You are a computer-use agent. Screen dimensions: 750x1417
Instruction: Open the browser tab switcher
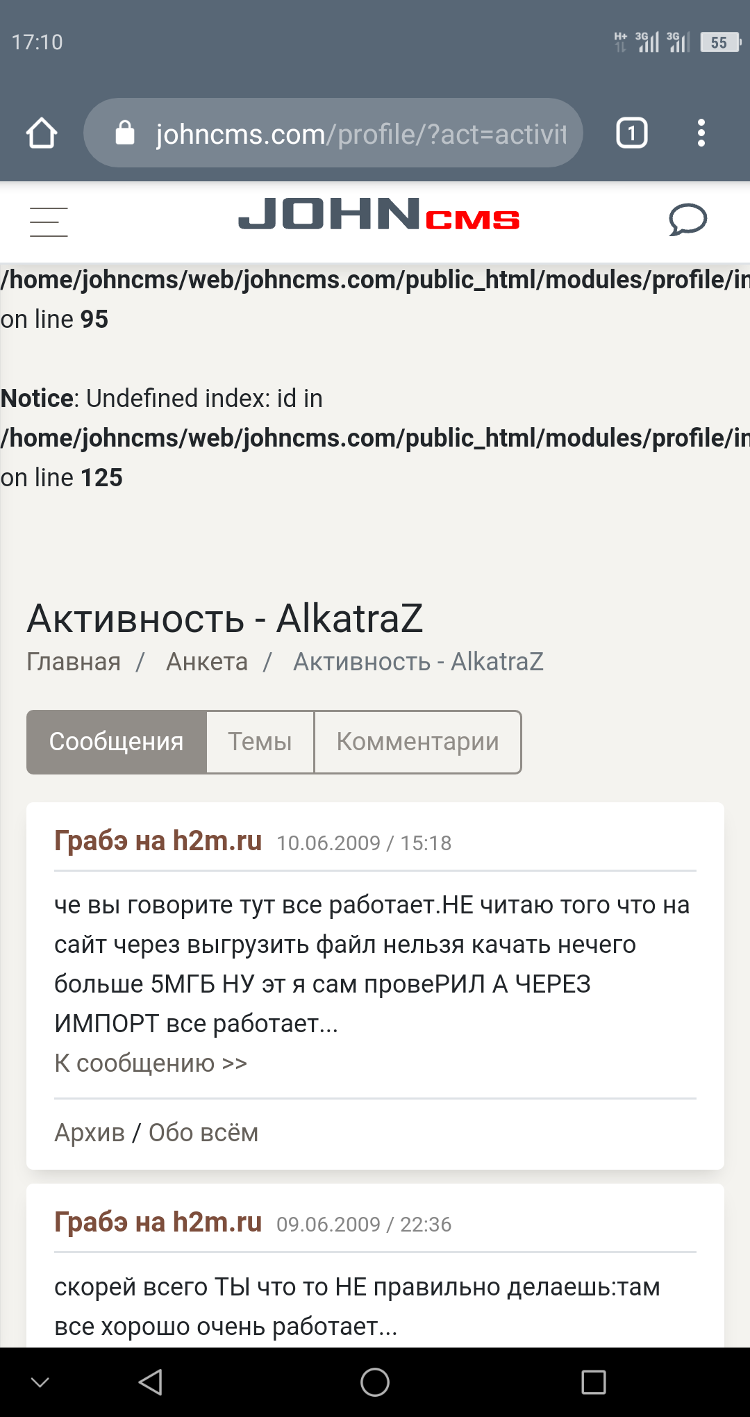click(631, 133)
